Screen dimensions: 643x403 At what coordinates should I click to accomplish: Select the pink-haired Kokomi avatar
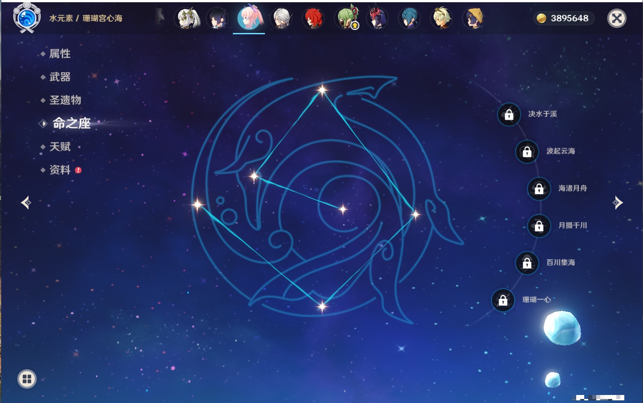click(249, 18)
